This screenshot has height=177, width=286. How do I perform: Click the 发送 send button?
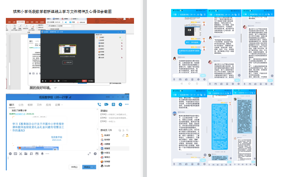(88, 166)
